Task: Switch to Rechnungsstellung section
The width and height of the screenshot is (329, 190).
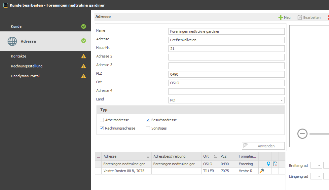Action: click(x=46, y=66)
